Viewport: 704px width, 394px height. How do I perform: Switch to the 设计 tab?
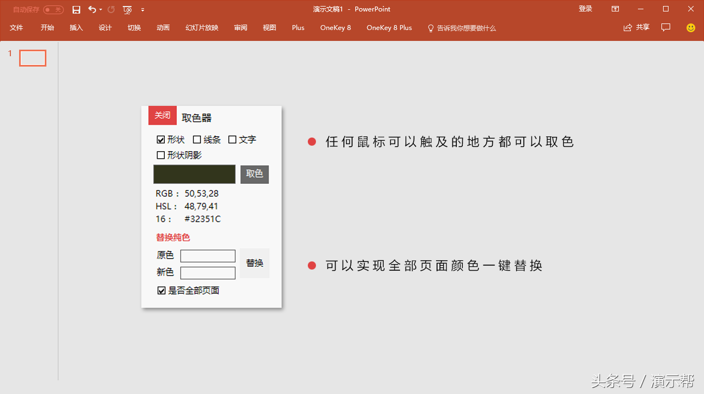(x=105, y=28)
